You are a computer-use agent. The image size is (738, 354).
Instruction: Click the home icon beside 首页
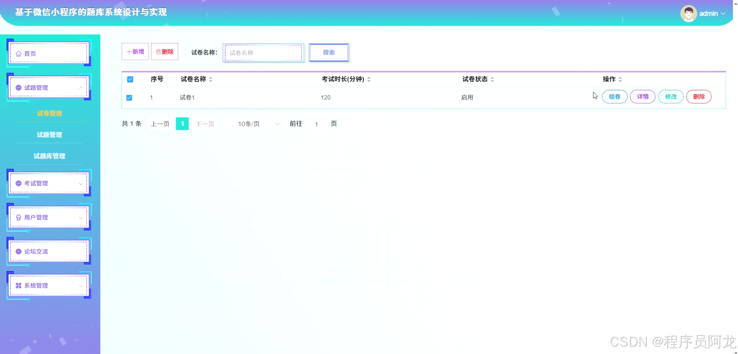[x=19, y=54]
